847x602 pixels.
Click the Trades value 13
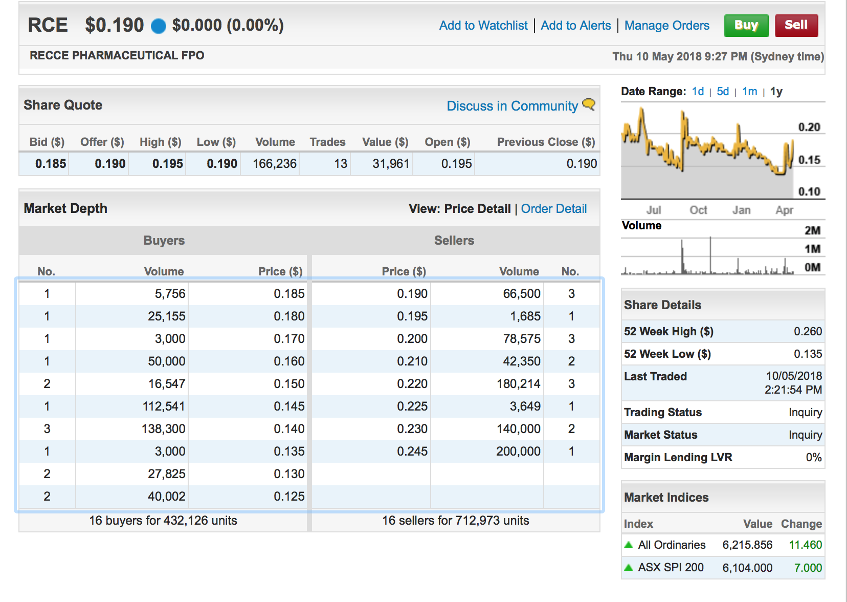click(341, 164)
